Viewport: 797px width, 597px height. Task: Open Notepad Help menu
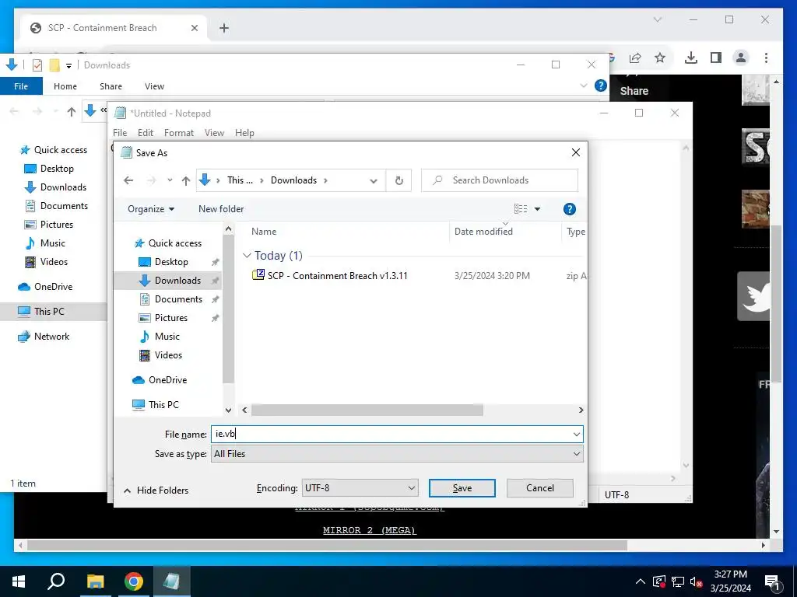coord(244,132)
